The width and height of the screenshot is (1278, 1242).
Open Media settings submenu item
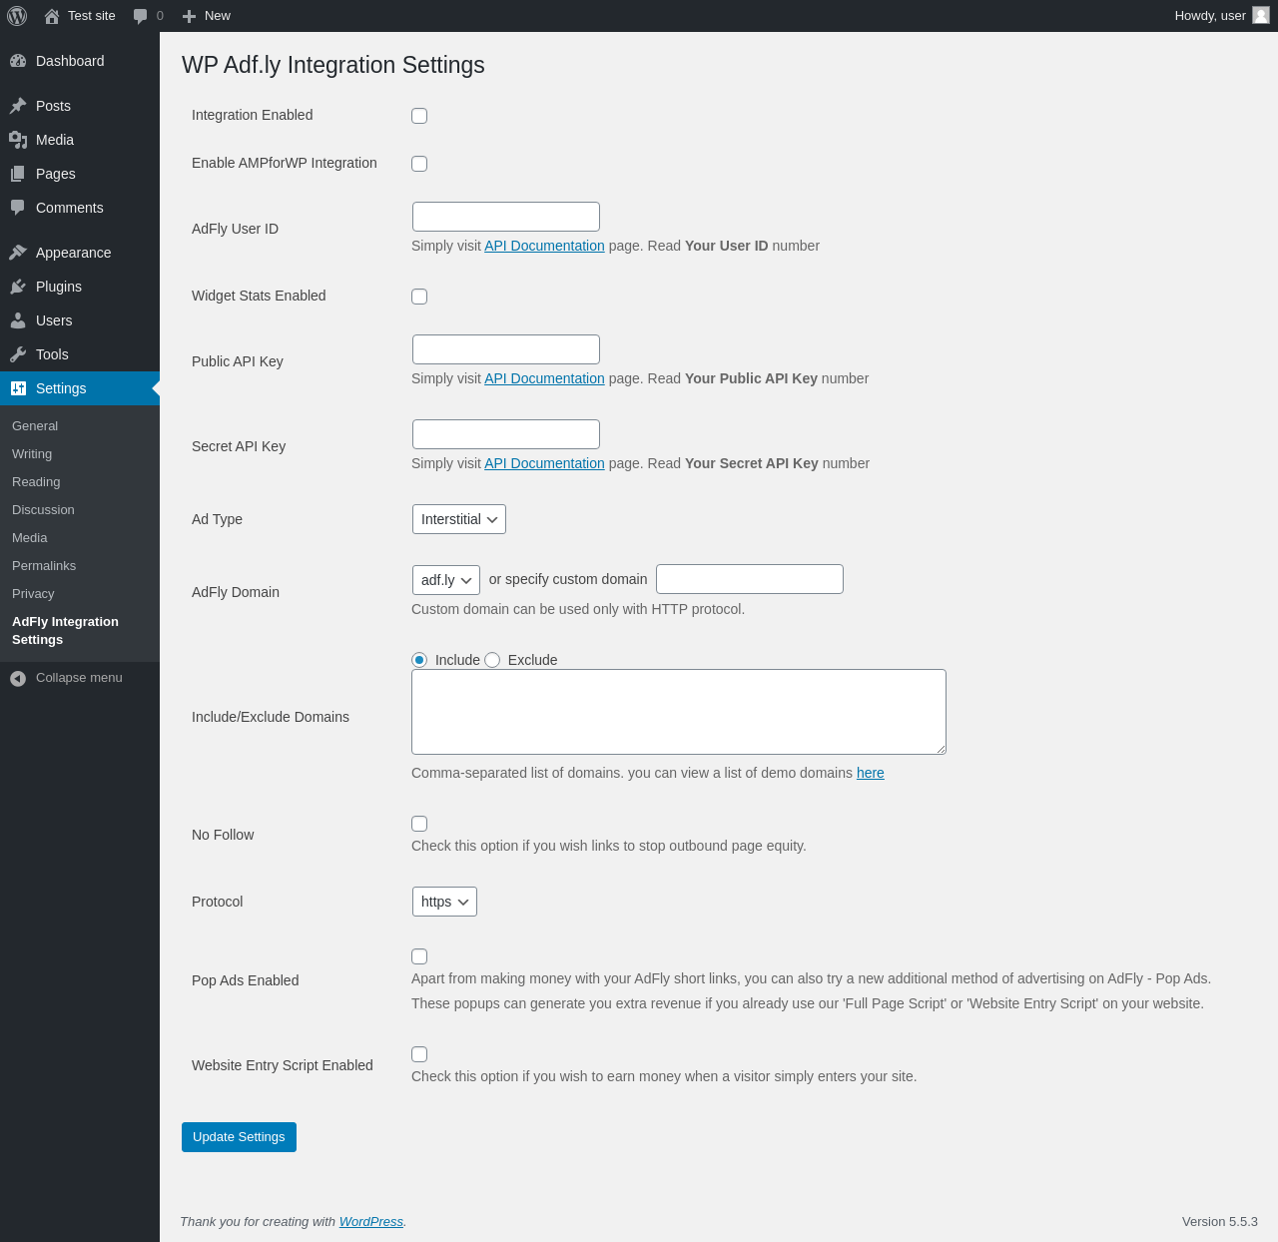point(30,538)
